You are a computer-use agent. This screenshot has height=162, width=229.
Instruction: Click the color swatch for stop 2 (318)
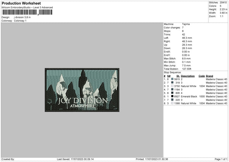click(172, 83)
